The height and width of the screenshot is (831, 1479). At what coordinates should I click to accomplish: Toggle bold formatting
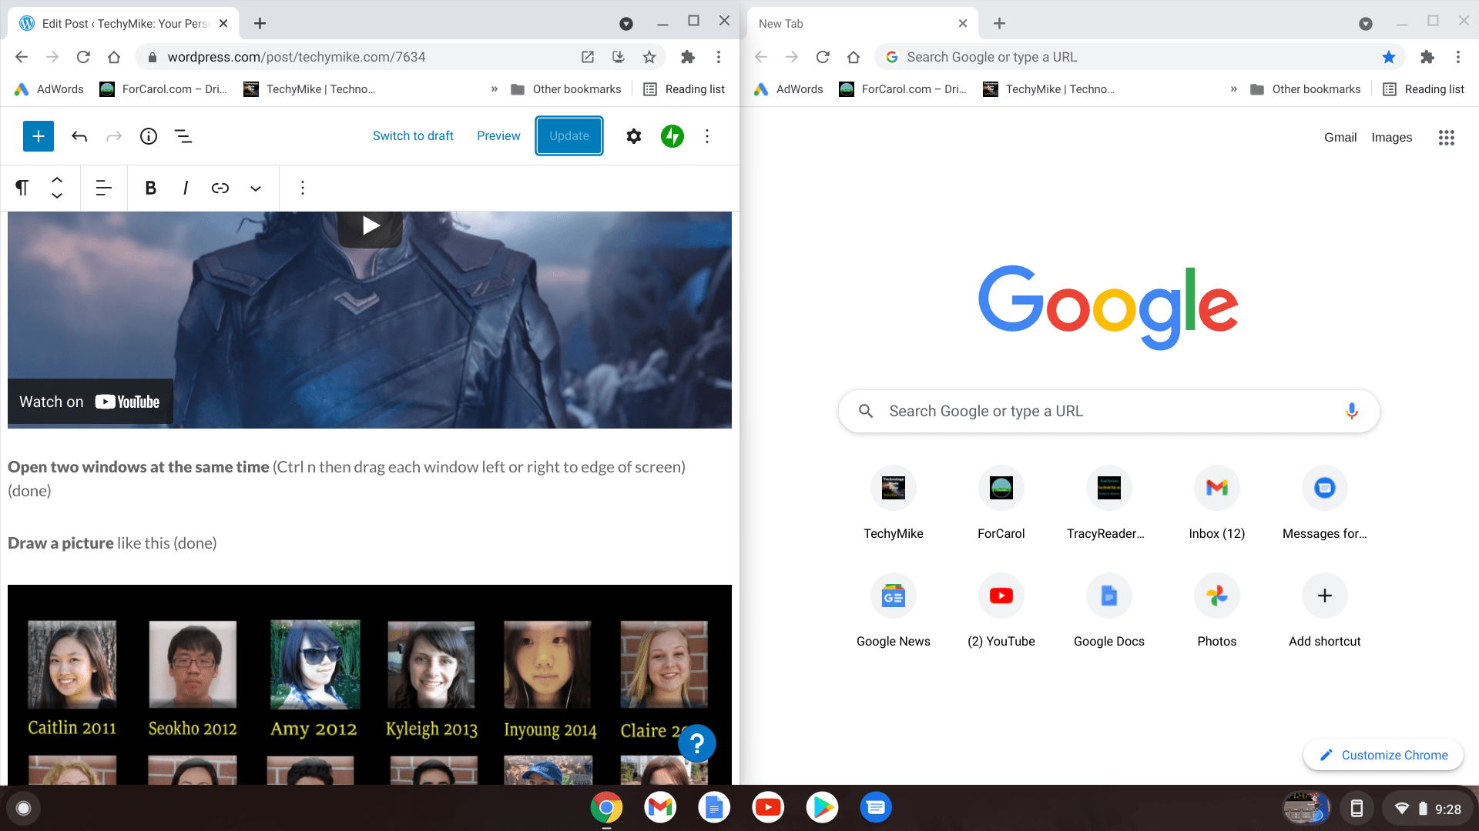150,188
